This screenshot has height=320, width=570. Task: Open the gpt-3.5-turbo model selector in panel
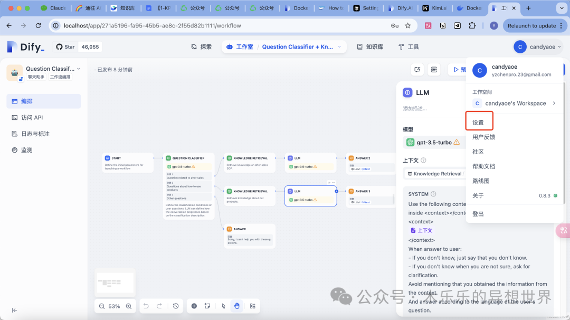[x=434, y=143]
